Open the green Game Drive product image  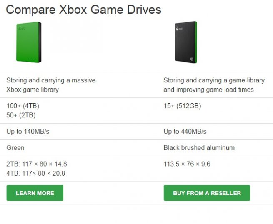[29, 42]
